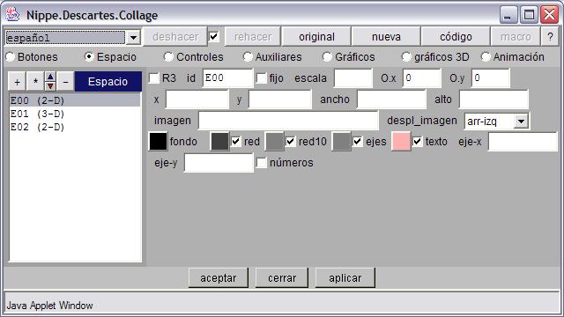This screenshot has width=564, height=317.
Task: Uncheck the texto checkbox
Action: click(x=417, y=141)
